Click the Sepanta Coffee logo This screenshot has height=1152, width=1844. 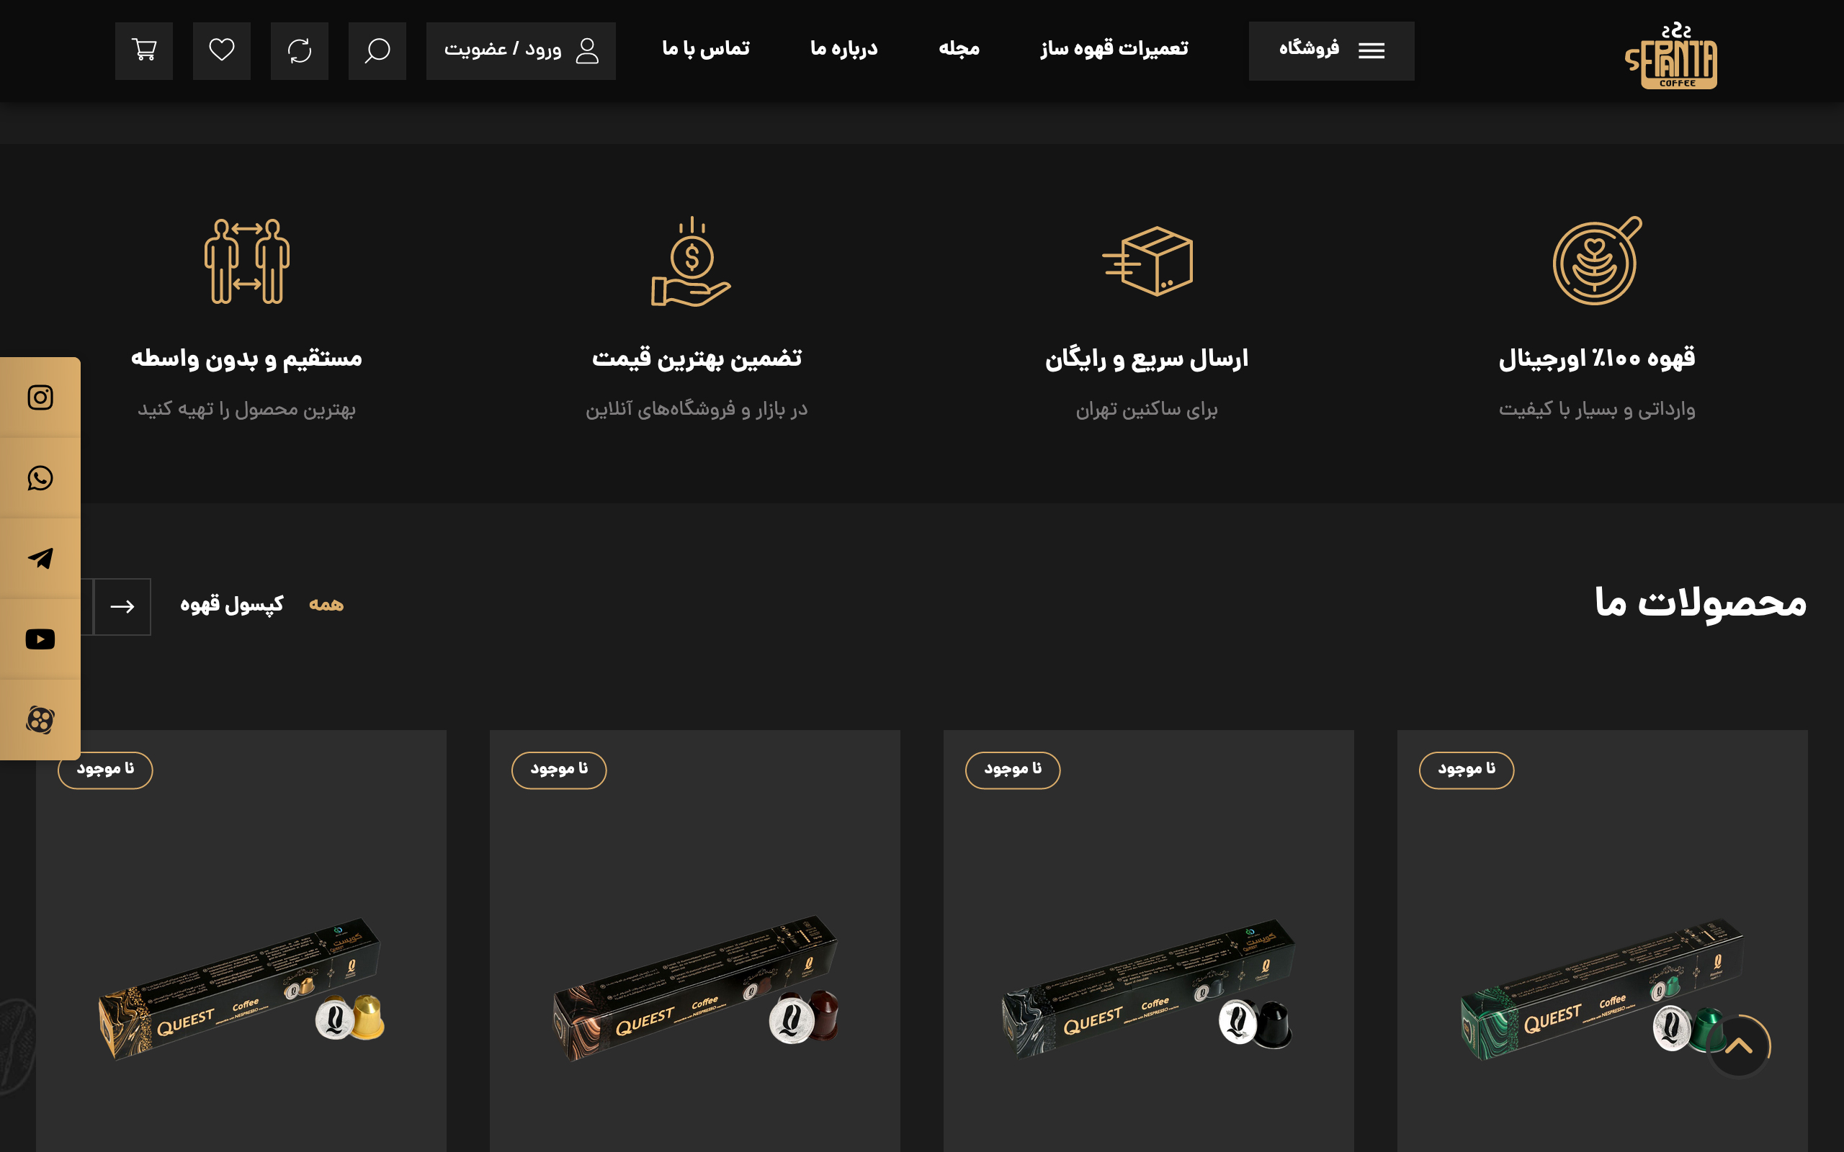coord(1671,55)
